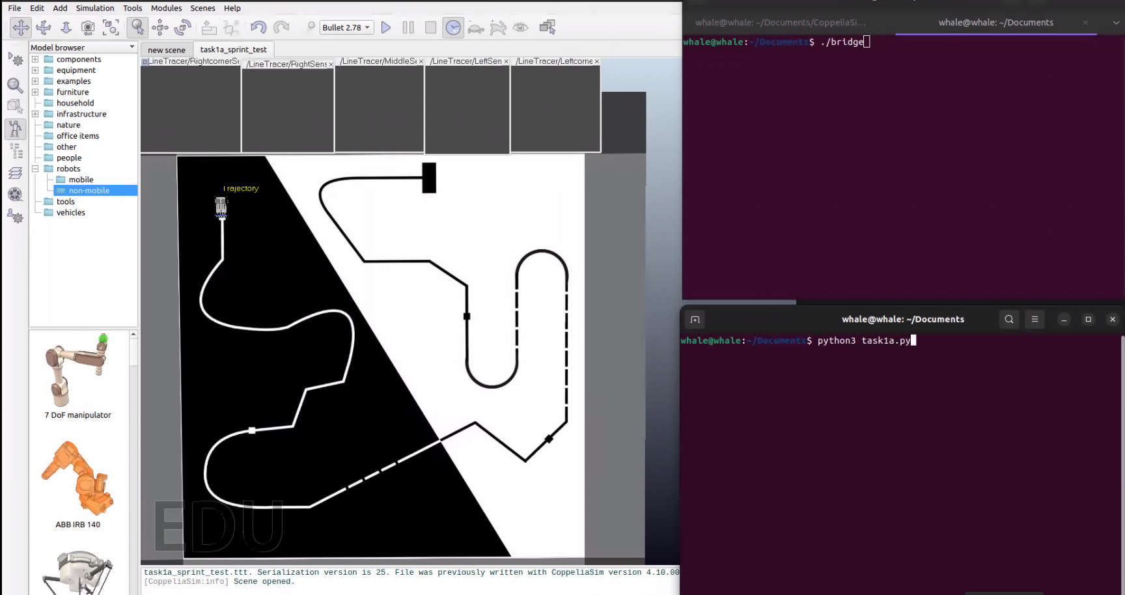Open the Scenes menu
Viewport: 1125px width, 595px height.
(x=202, y=8)
